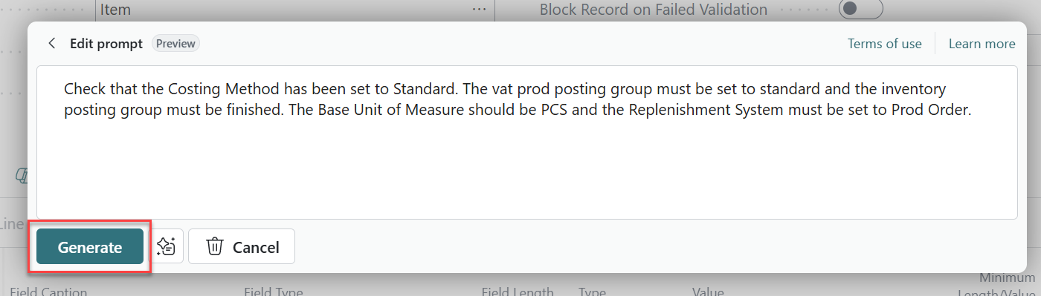The image size is (1041, 296).
Task: Click the Preview badge next to Edit prompt
Action: (x=176, y=44)
